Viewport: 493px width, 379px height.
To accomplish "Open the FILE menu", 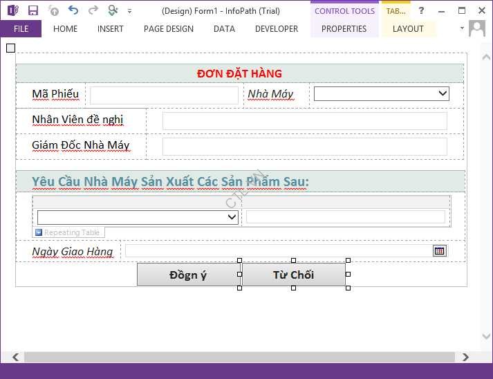I will (21, 29).
